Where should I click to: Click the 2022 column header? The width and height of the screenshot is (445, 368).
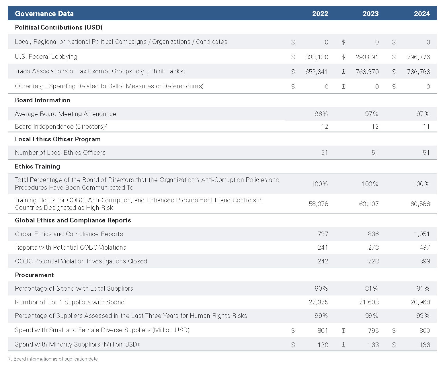[x=320, y=14]
